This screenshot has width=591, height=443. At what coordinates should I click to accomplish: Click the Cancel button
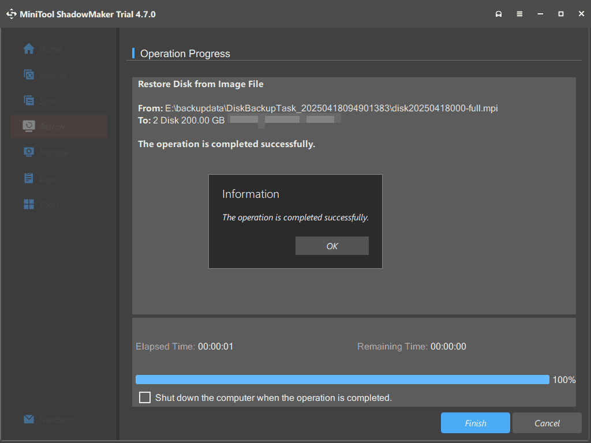547,423
